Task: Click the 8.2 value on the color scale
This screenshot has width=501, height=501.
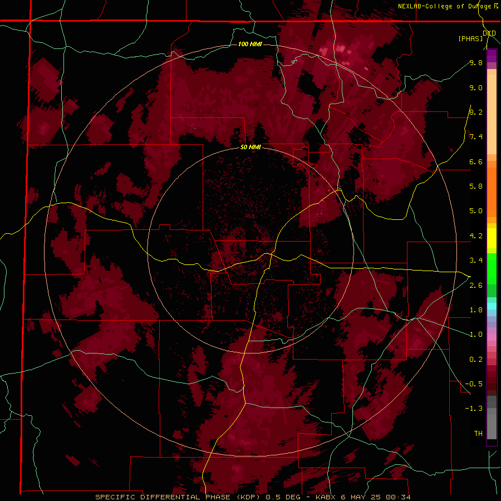Action: pos(476,112)
